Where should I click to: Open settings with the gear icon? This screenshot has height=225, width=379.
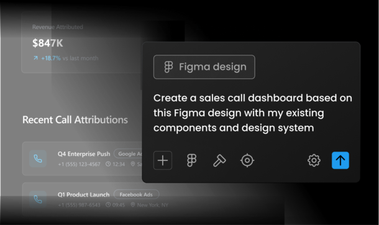point(314,160)
